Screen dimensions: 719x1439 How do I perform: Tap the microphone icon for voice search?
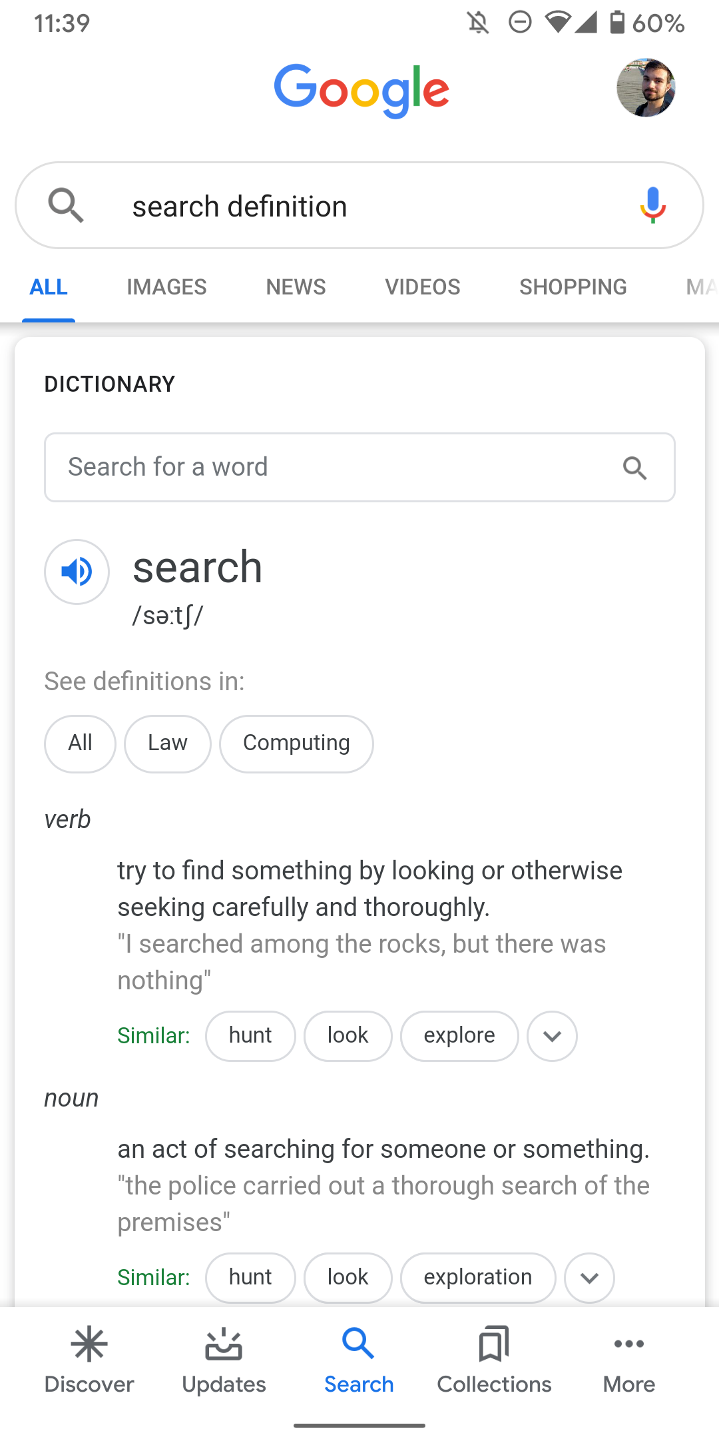652,205
